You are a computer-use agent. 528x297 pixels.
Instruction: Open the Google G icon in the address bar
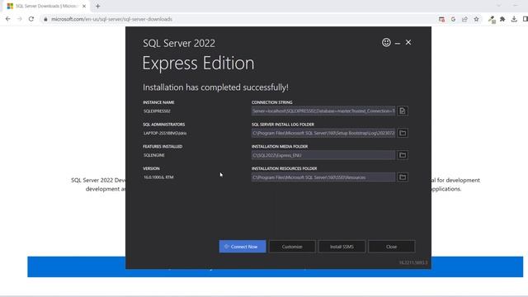point(453,19)
